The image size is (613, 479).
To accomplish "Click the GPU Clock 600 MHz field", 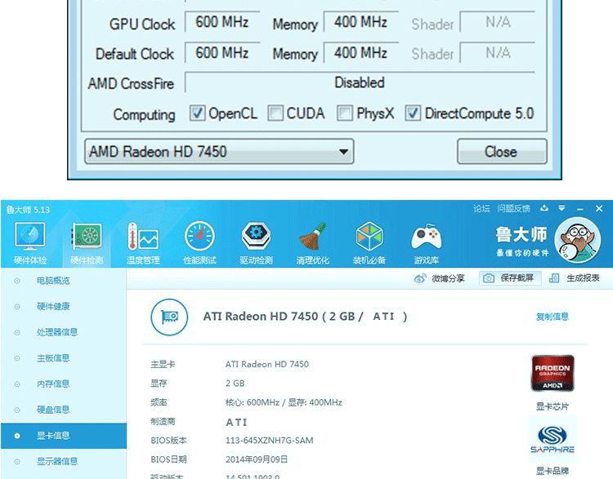I will pyautogui.click(x=222, y=22).
